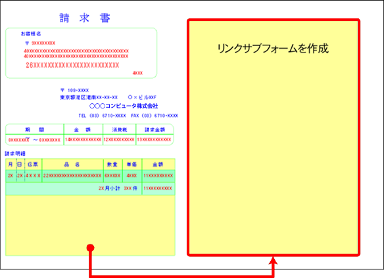Select the 2X field under 日 column
Image resolution: width=384 pixels, height=278 pixels.
[x=20, y=175]
